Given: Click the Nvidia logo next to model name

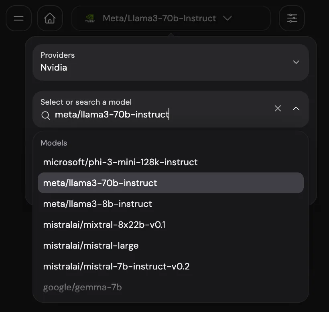Looking at the screenshot, I should [x=90, y=18].
